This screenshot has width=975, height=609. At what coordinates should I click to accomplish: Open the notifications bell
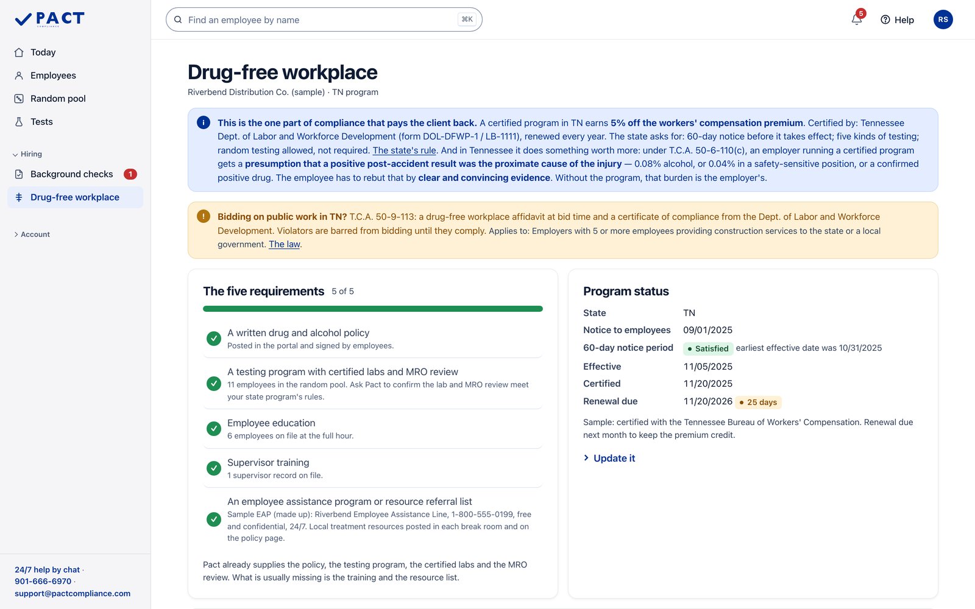[x=857, y=19]
